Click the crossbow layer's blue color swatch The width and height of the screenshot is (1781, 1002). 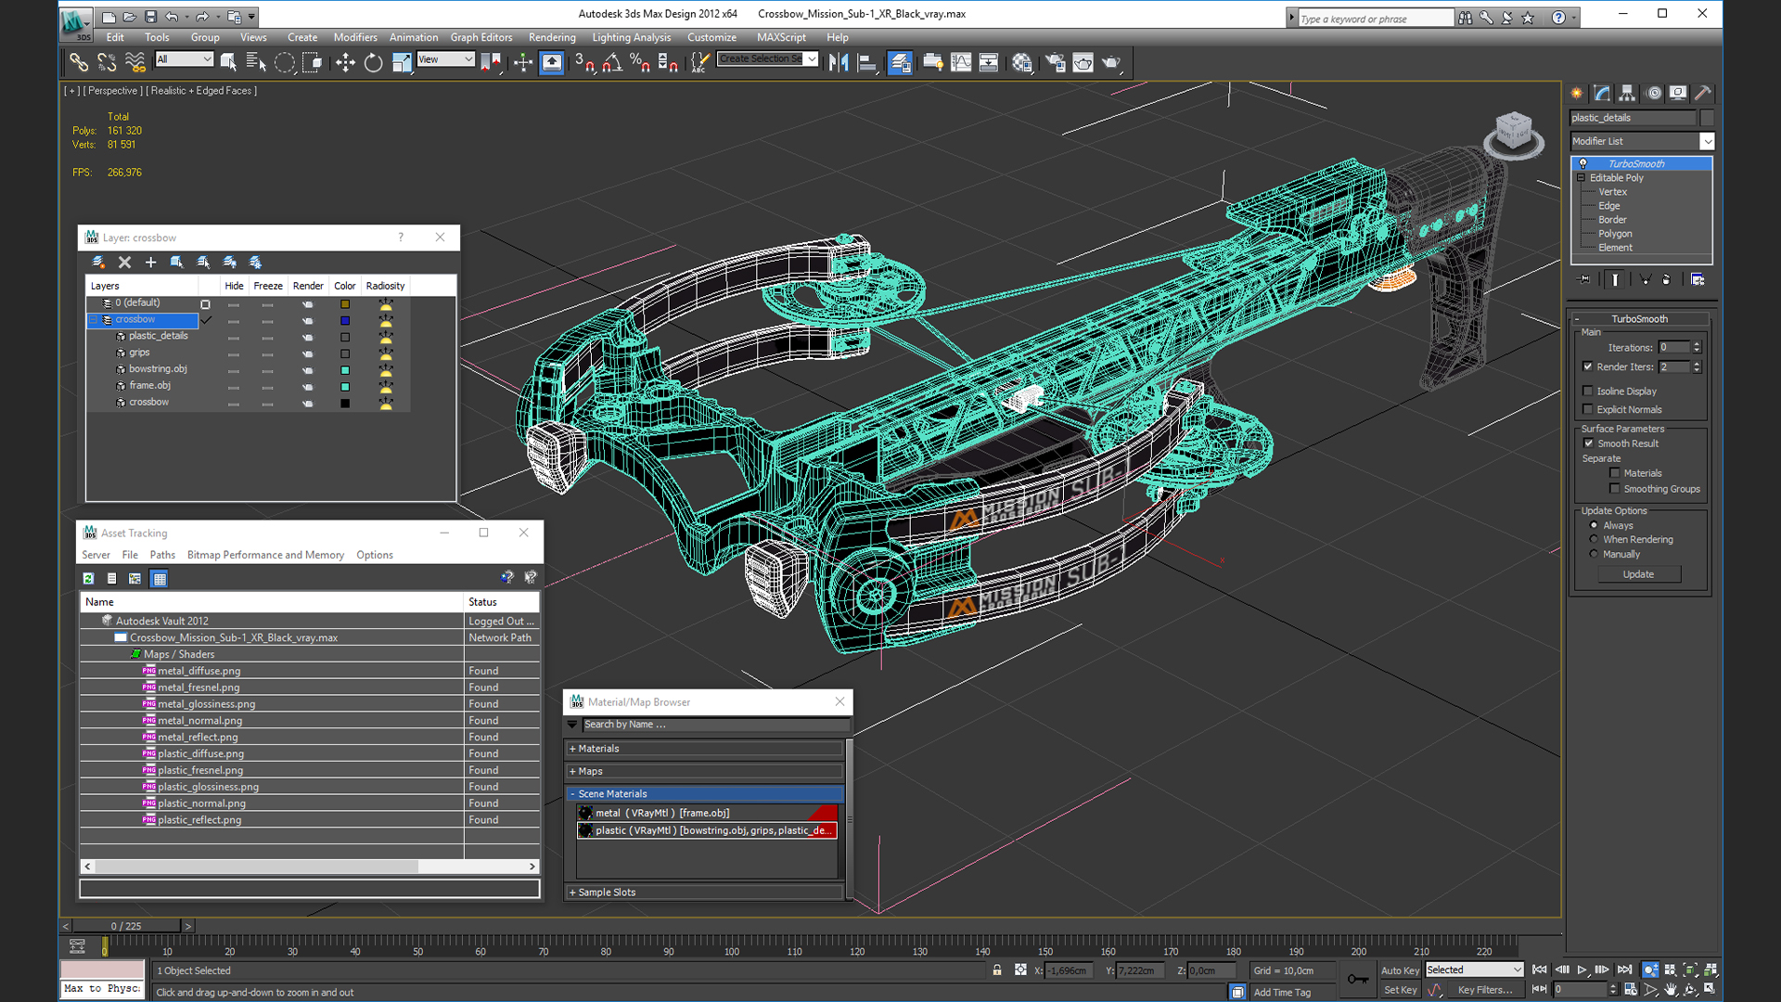345,320
